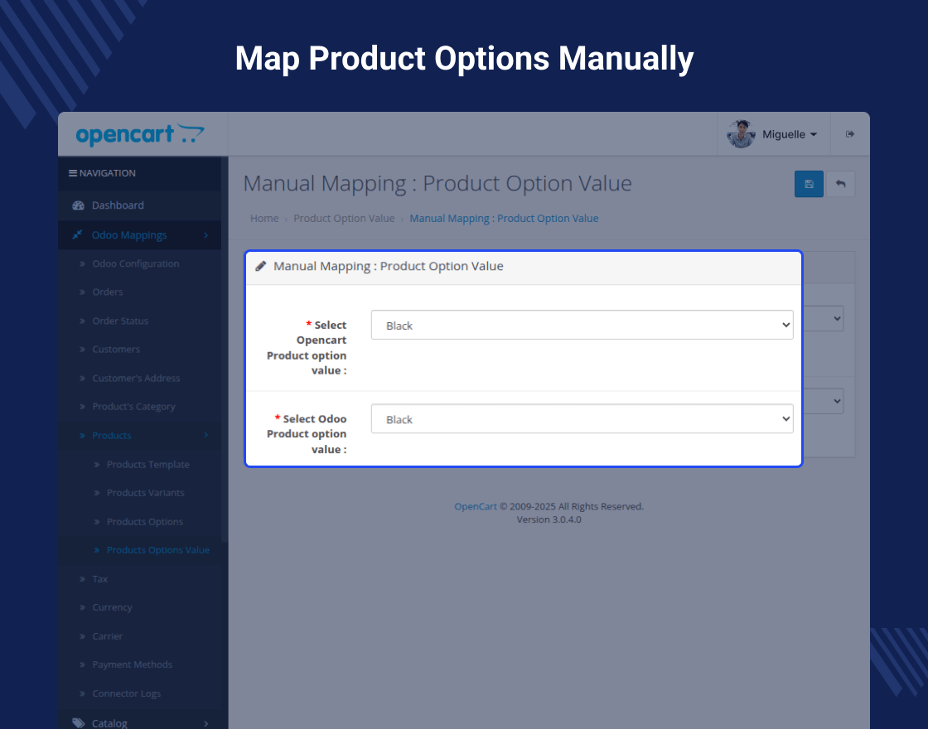This screenshot has height=729, width=928.
Task: Click the Orders double-chevron bullet icon
Action: pos(82,292)
